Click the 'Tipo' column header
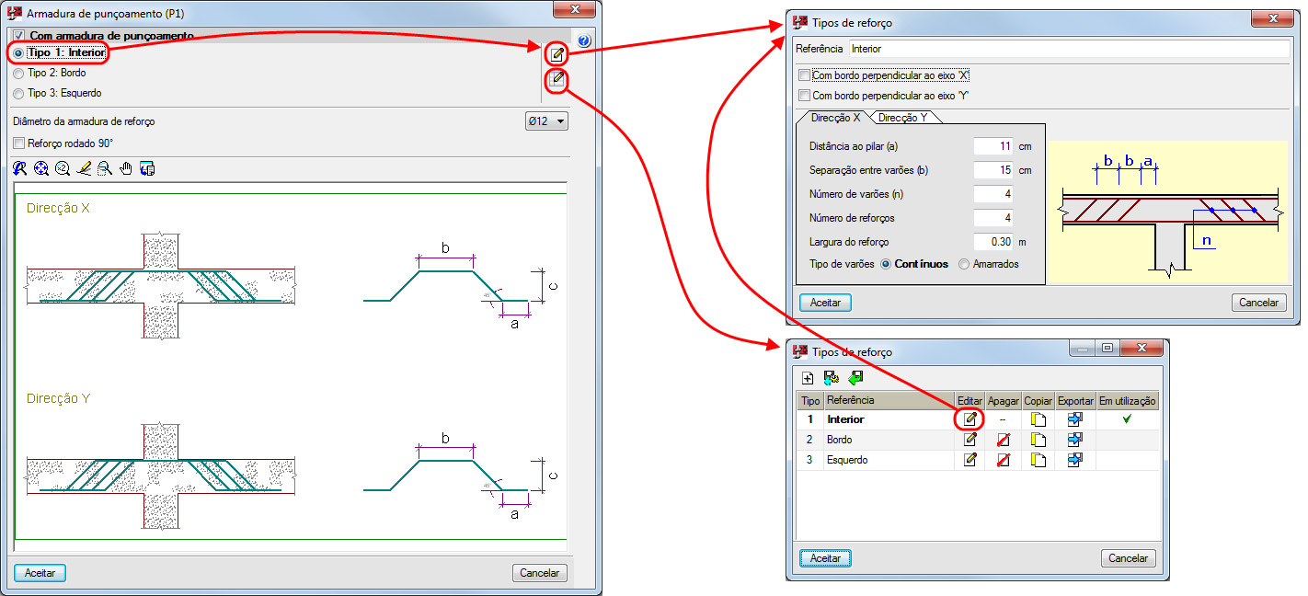This screenshot has height=596, width=1308. click(810, 401)
